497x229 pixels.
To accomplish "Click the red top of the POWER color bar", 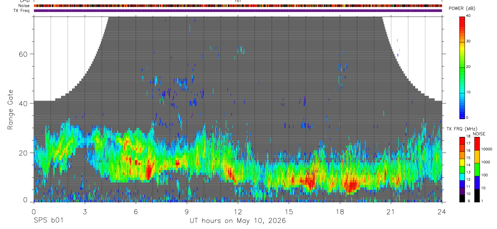I will (462, 22).
